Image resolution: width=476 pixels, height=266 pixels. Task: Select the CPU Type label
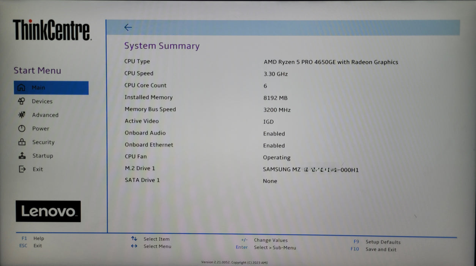point(137,62)
